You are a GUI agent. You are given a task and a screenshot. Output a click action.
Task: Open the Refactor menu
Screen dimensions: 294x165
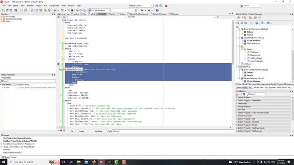pos(30,6)
